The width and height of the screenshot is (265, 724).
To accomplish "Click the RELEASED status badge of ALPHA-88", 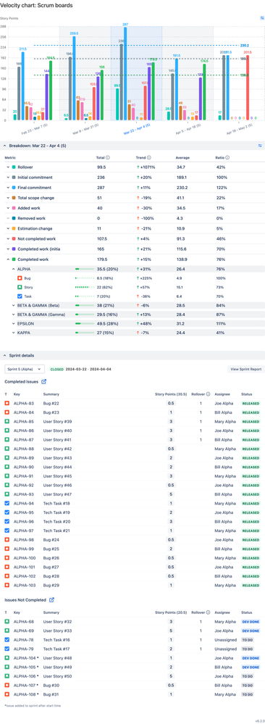I will point(251,449).
